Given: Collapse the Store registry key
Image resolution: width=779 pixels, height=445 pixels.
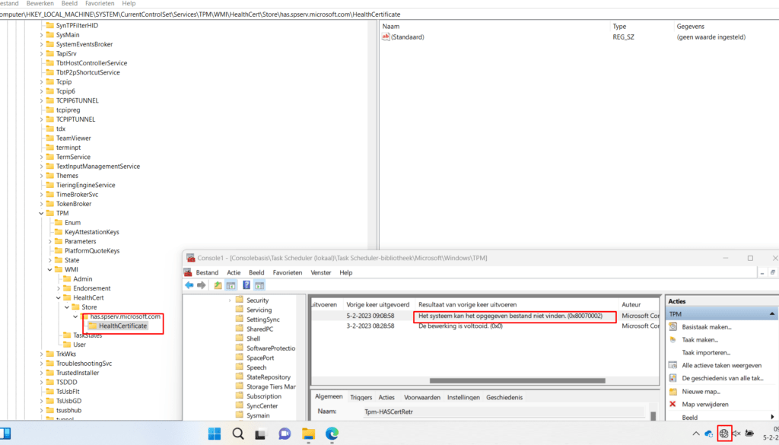Looking at the screenshot, I should 67,307.
